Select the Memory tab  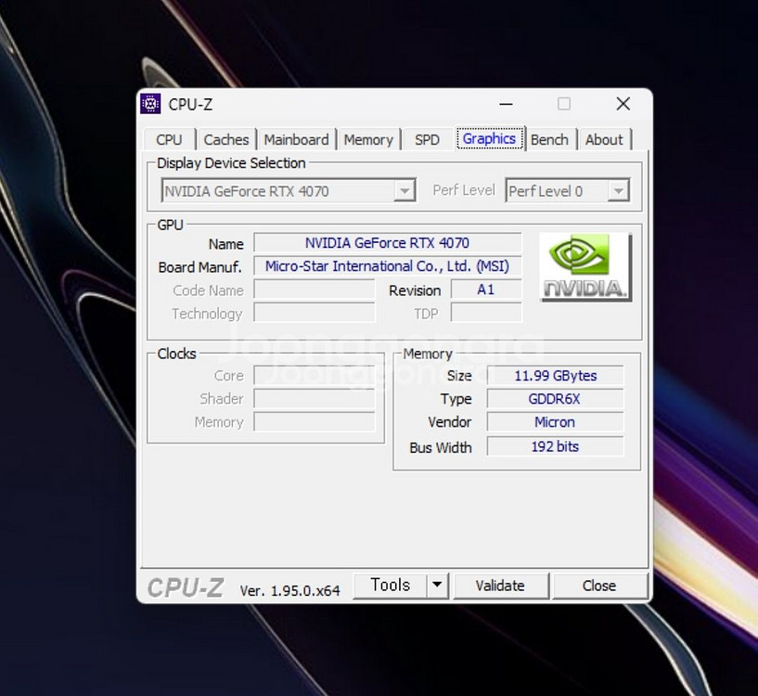368,140
